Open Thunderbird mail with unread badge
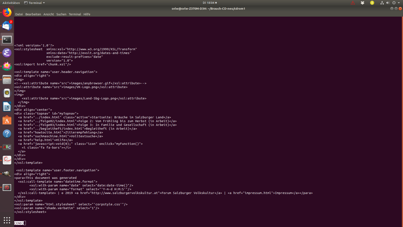Screen dimensions: 403x227 7,26
